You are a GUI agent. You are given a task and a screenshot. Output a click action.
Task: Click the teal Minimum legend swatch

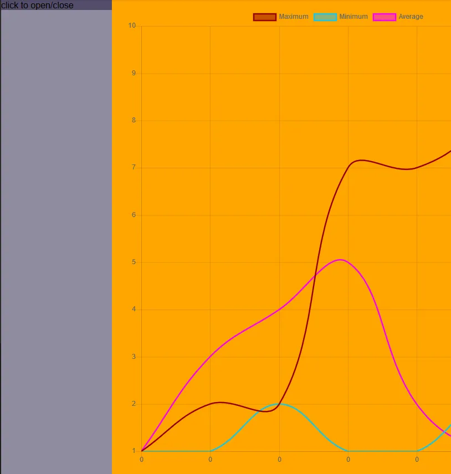pyautogui.click(x=325, y=17)
